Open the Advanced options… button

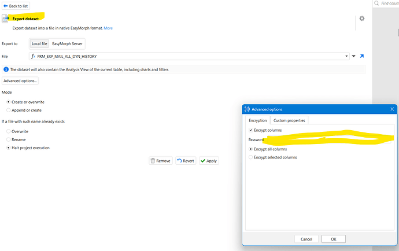coord(20,81)
